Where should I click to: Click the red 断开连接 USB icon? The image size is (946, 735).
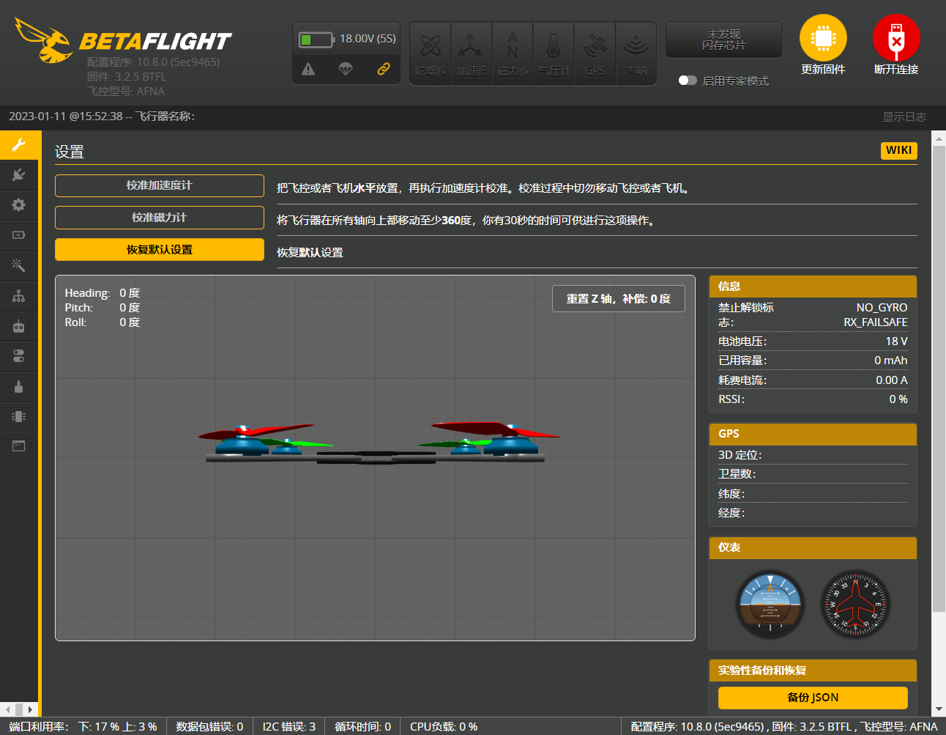tap(895, 38)
